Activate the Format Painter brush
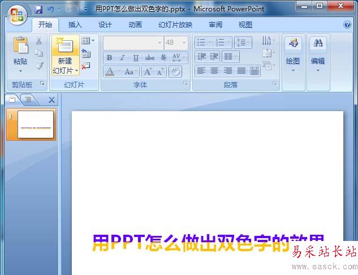 39,66
